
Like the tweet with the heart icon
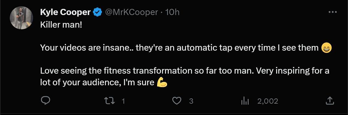pos(177,101)
